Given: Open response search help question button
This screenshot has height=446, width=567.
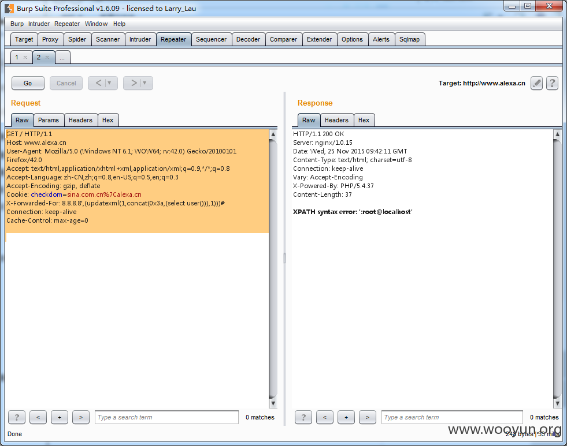Looking at the screenshot, I should point(303,417).
